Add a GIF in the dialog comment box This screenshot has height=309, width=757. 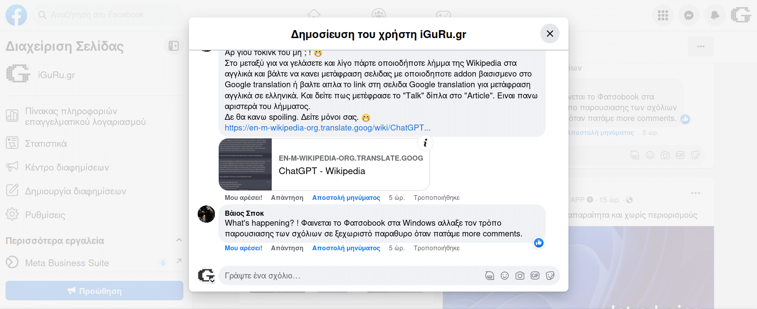click(535, 276)
